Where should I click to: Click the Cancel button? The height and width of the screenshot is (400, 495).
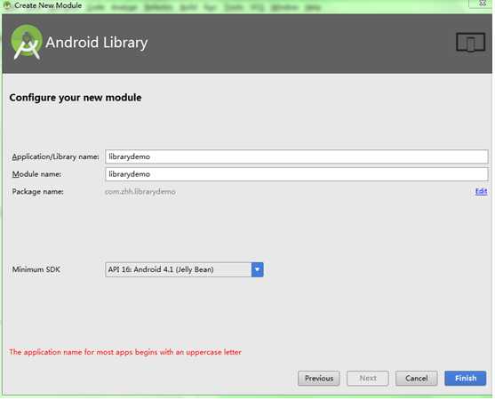417,378
